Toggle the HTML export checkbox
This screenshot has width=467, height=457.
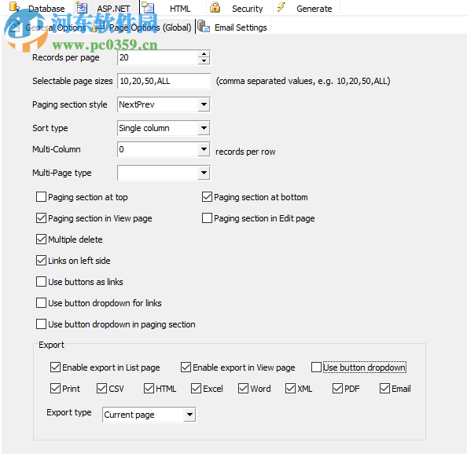pyautogui.click(x=149, y=389)
